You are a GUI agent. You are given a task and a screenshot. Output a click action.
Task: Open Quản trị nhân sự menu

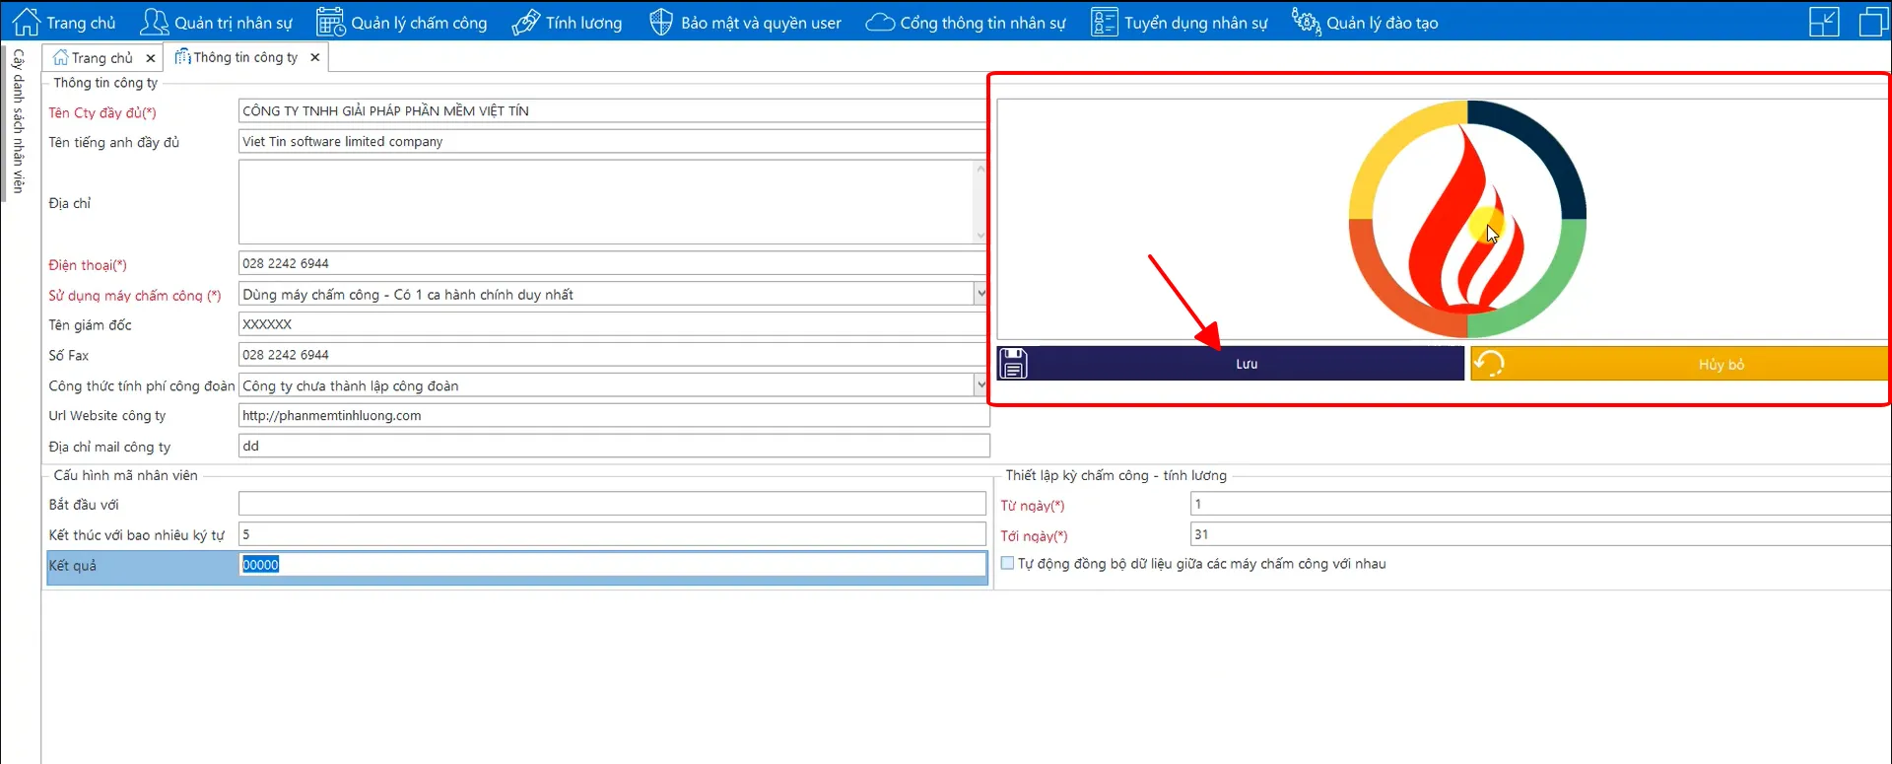pyautogui.click(x=217, y=22)
